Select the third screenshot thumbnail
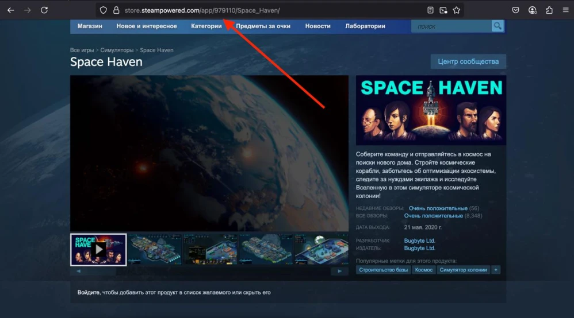Screen dimensions: 574x318 [211, 250]
